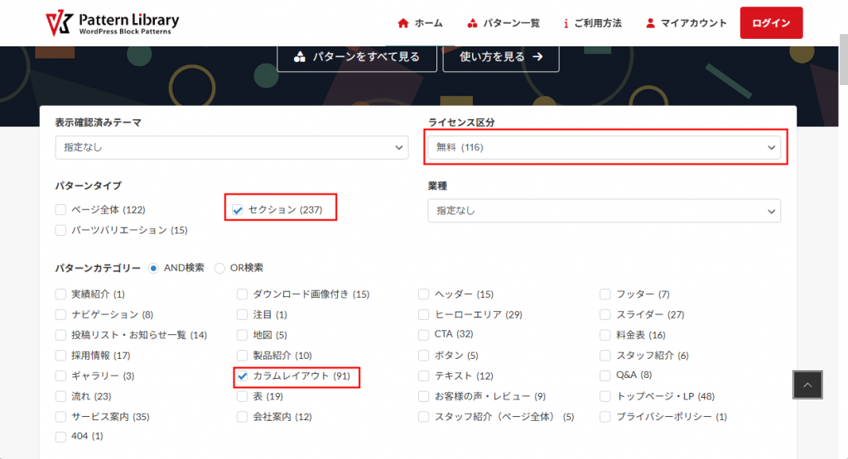Viewport: 848px width, 459px height.
Task: Click the pattern list blocks icon
Action: [x=472, y=23]
